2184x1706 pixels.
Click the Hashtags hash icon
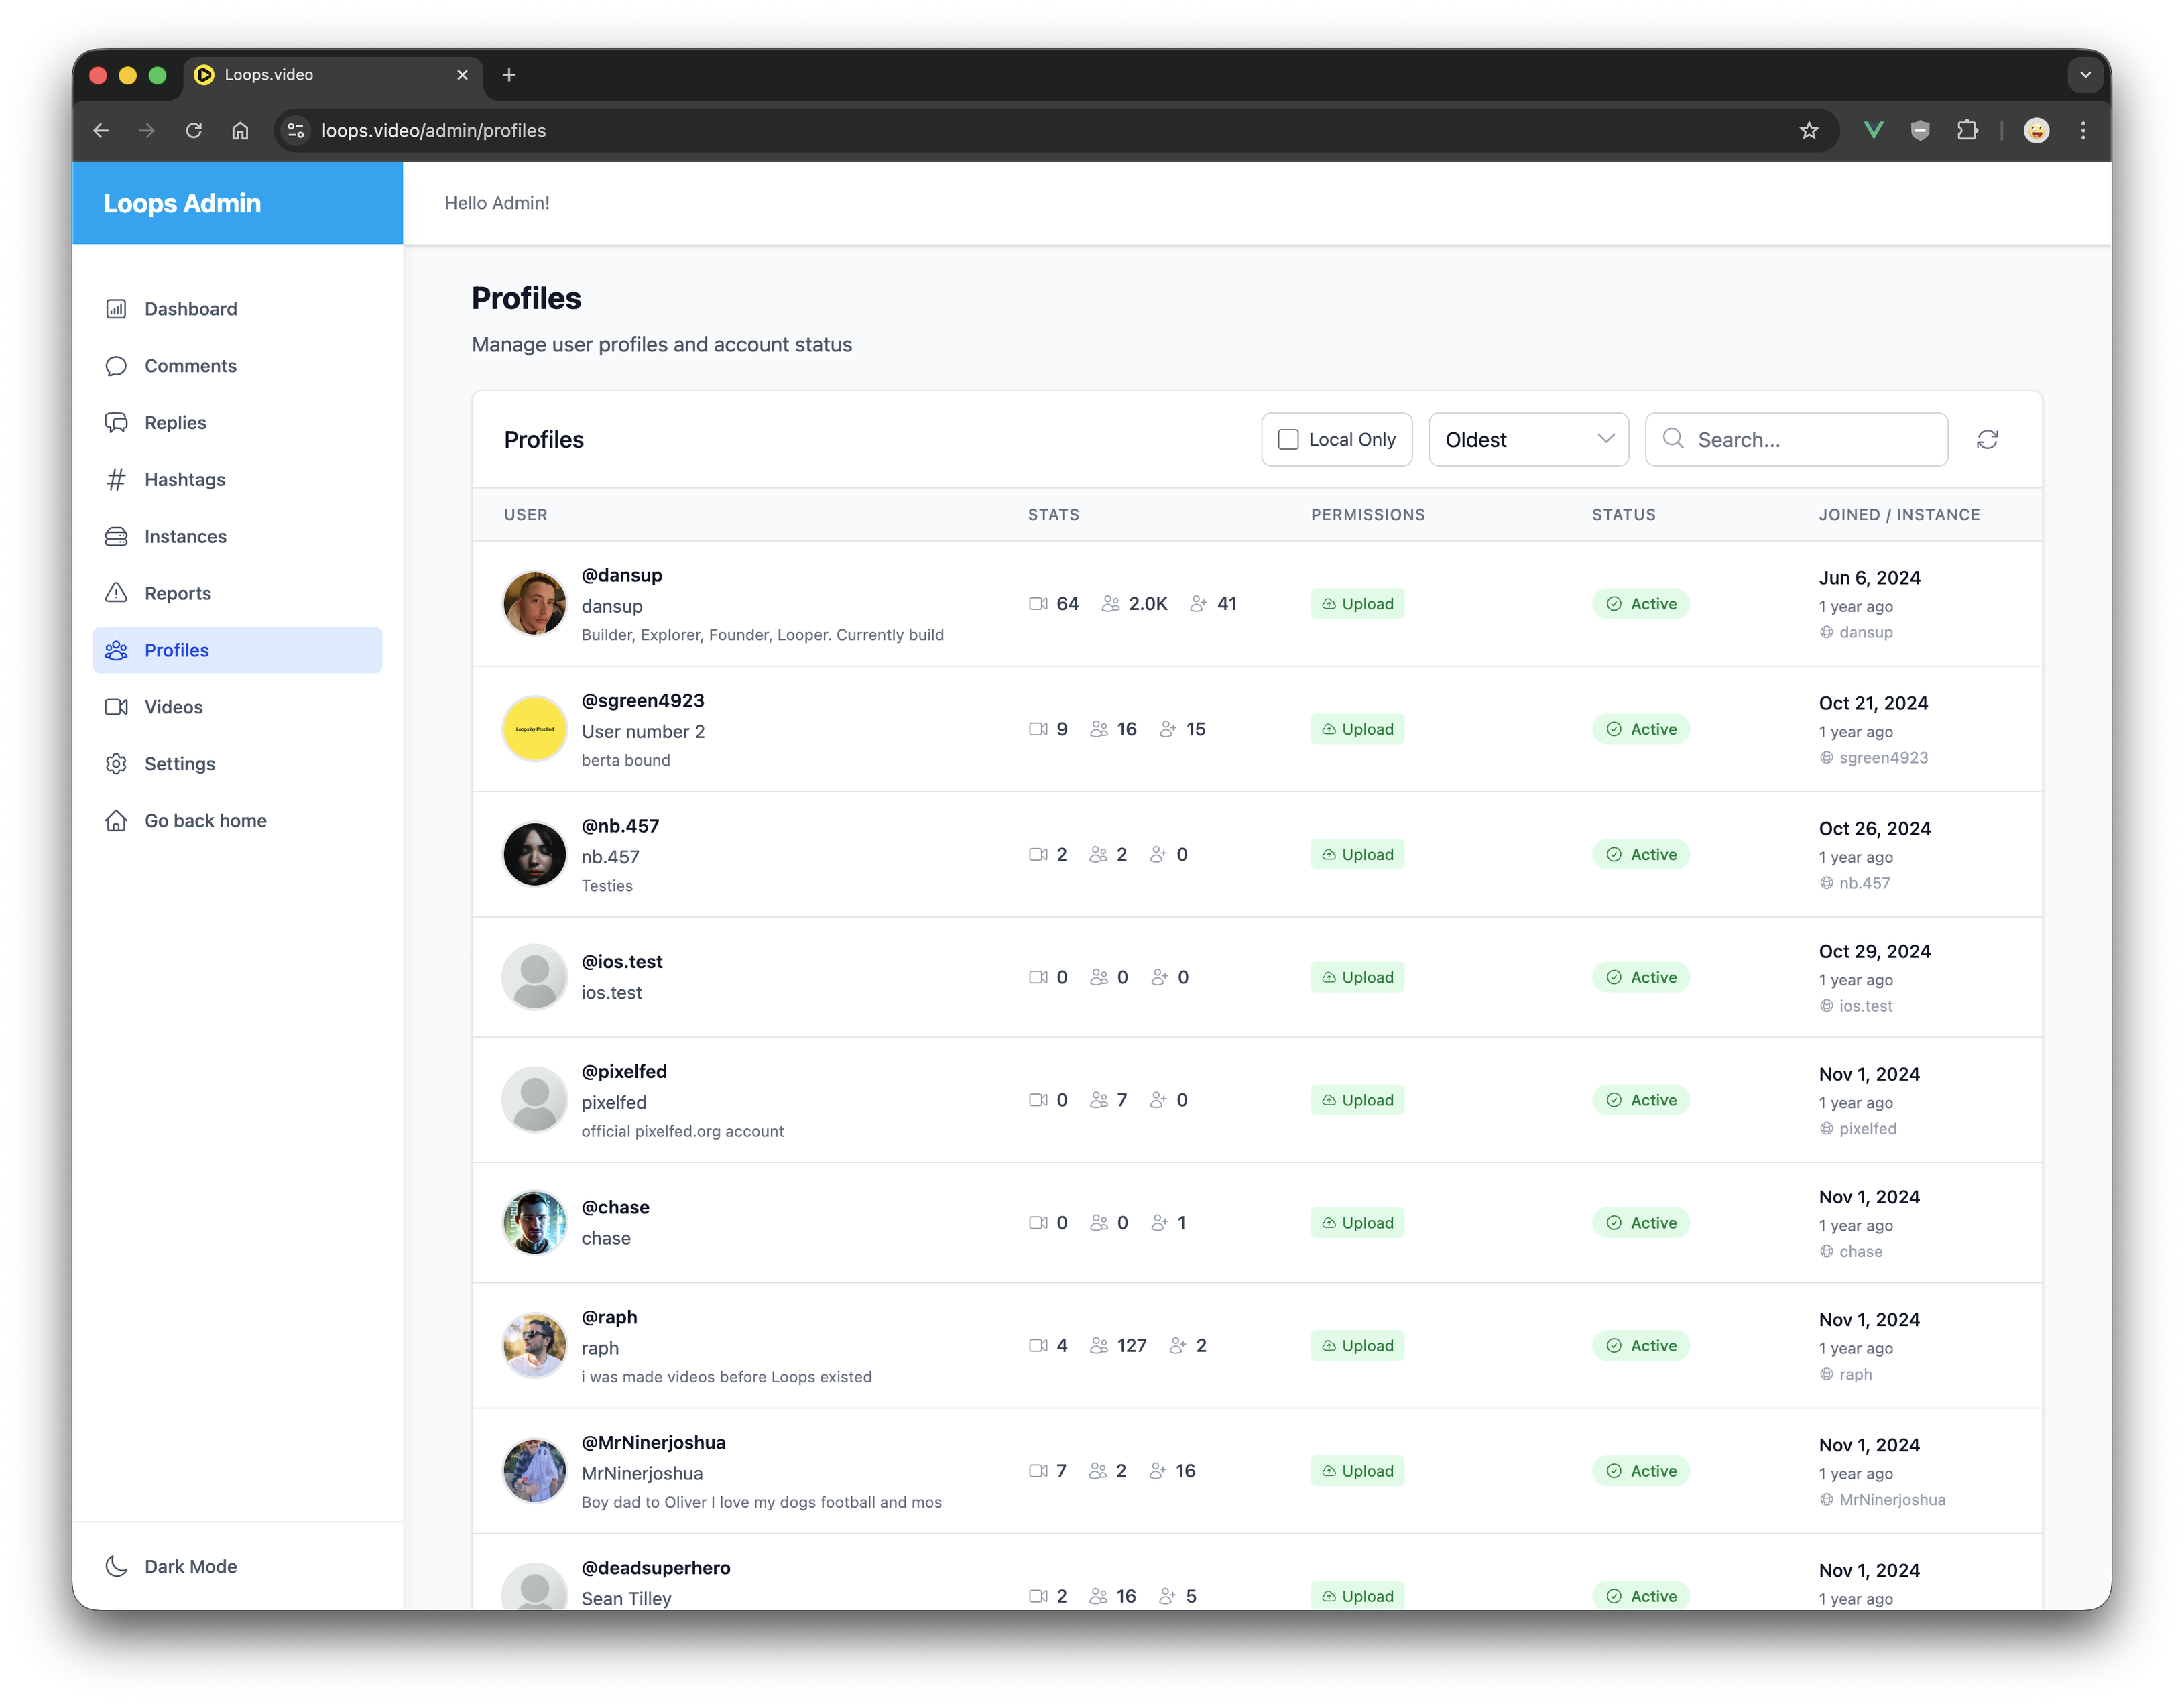coord(116,480)
